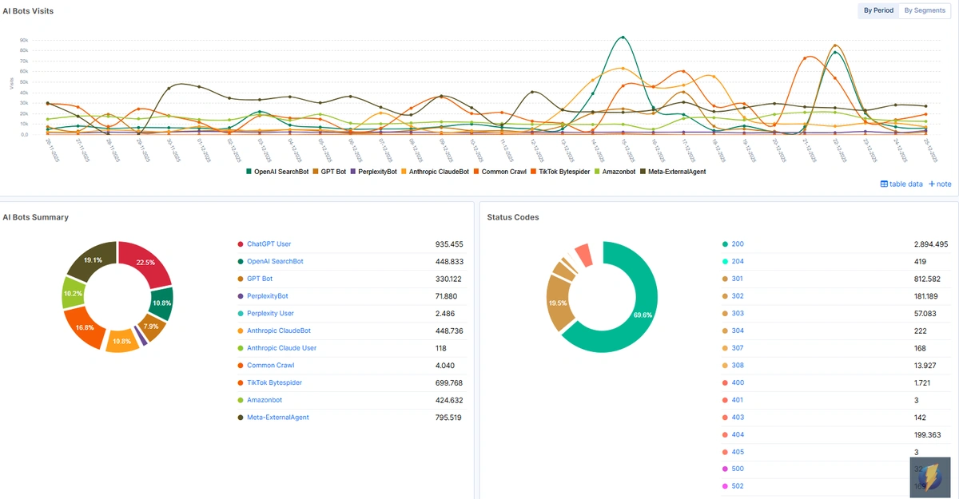Click the plus icon beside note
This screenshot has width=959, height=499.
point(932,184)
